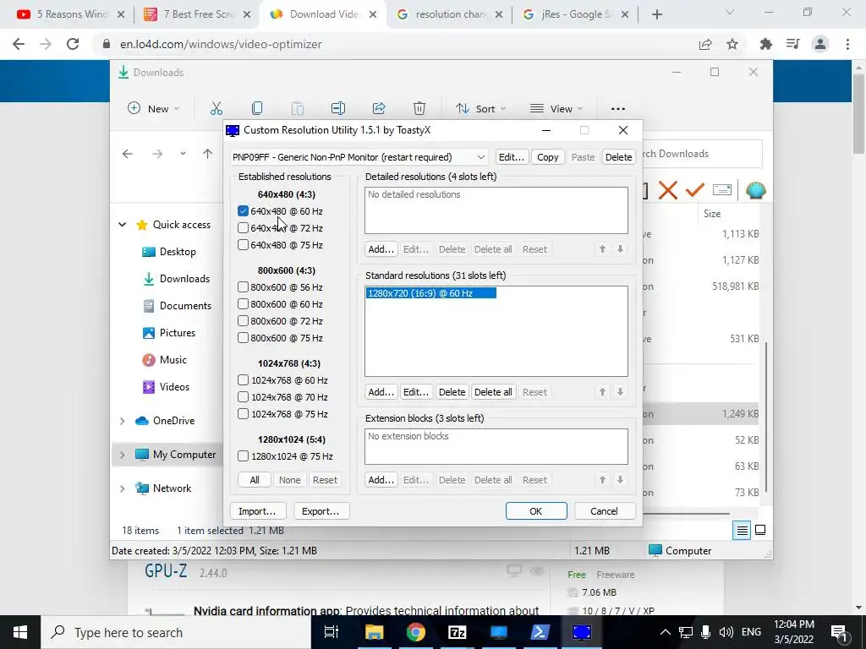Open a new Chrome tab
Viewport: 866px width, 649px height.
pos(656,14)
